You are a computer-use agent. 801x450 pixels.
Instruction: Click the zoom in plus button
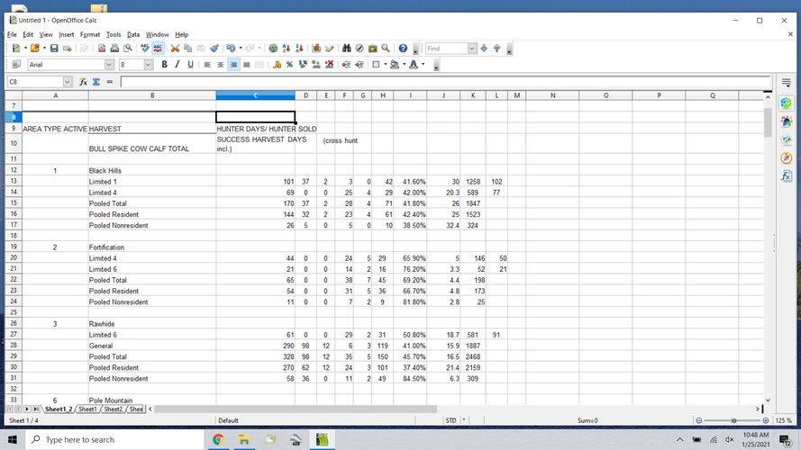point(765,420)
